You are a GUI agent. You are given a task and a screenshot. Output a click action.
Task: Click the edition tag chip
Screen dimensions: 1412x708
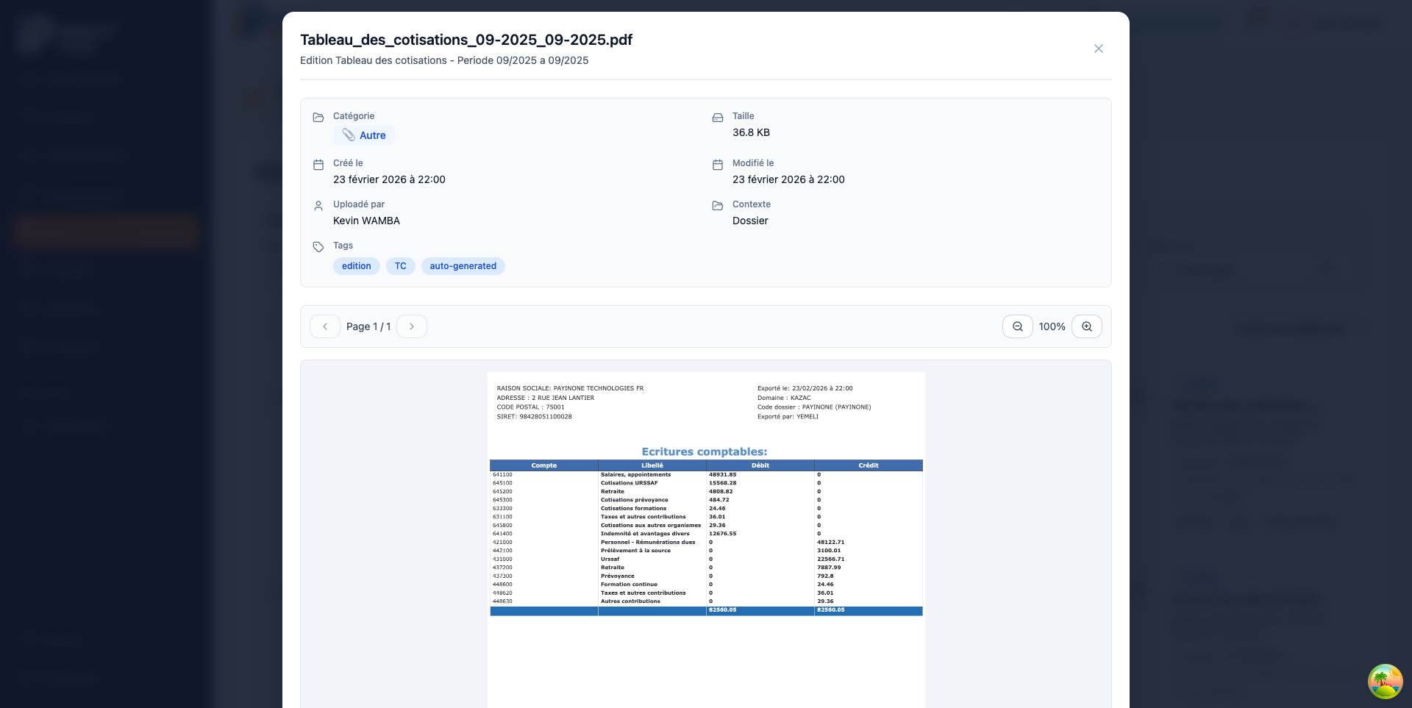356,265
